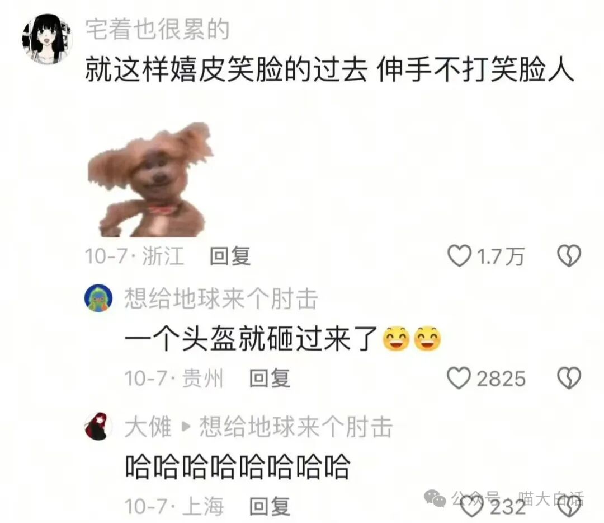Screen dimensions: 604x523
Task: Tap broken heart on the 上海 reply
Action: pos(569,507)
